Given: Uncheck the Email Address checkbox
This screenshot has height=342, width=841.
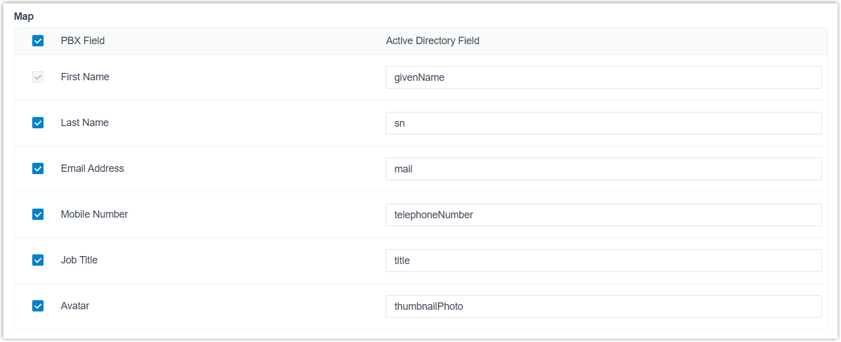Looking at the screenshot, I should click(38, 168).
